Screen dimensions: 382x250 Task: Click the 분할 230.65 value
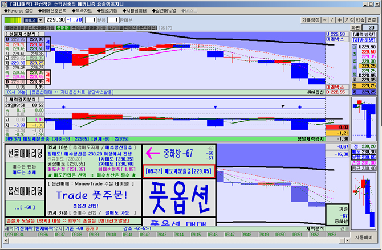364,157
